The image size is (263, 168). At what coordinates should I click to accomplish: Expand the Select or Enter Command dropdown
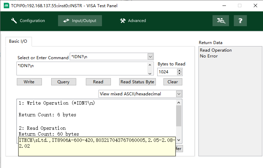150,57
